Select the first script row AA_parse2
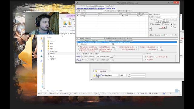Image resolution: width=194 pixels, height=109 pixels. (x=127, y=41)
